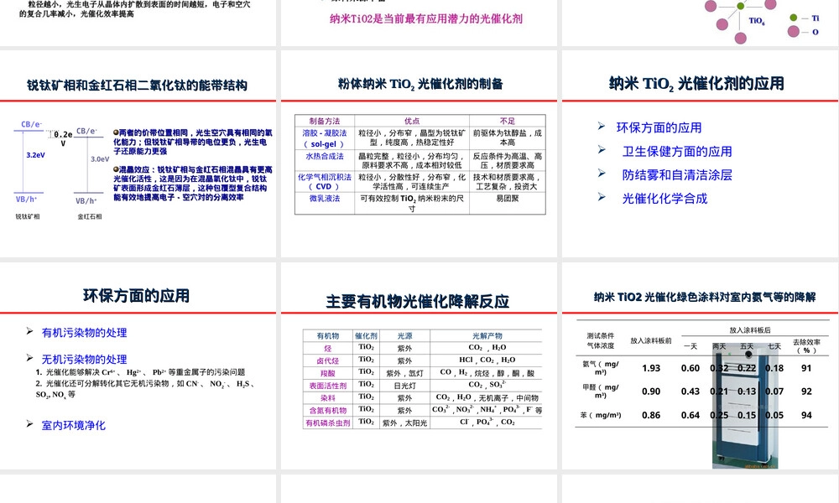This screenshot has height=503, width=839.
Task: Click the 一天 column header
Action: point(690,346)
